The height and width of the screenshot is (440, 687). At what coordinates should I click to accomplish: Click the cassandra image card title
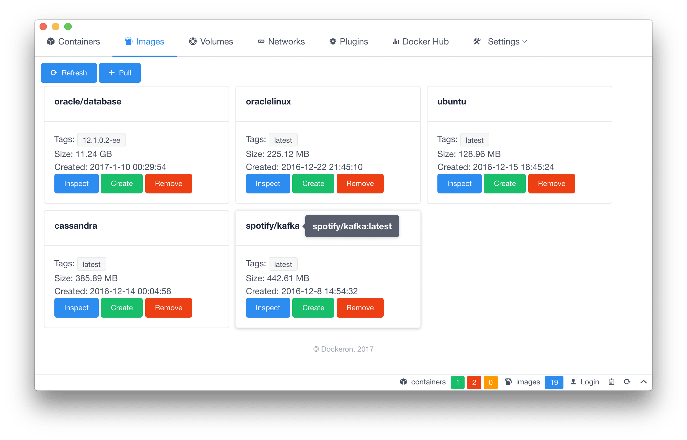click(x=76, y=226)
